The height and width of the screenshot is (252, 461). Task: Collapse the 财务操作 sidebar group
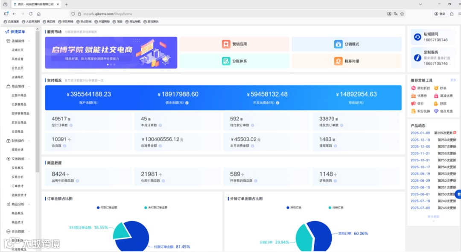tap(29, 141)
